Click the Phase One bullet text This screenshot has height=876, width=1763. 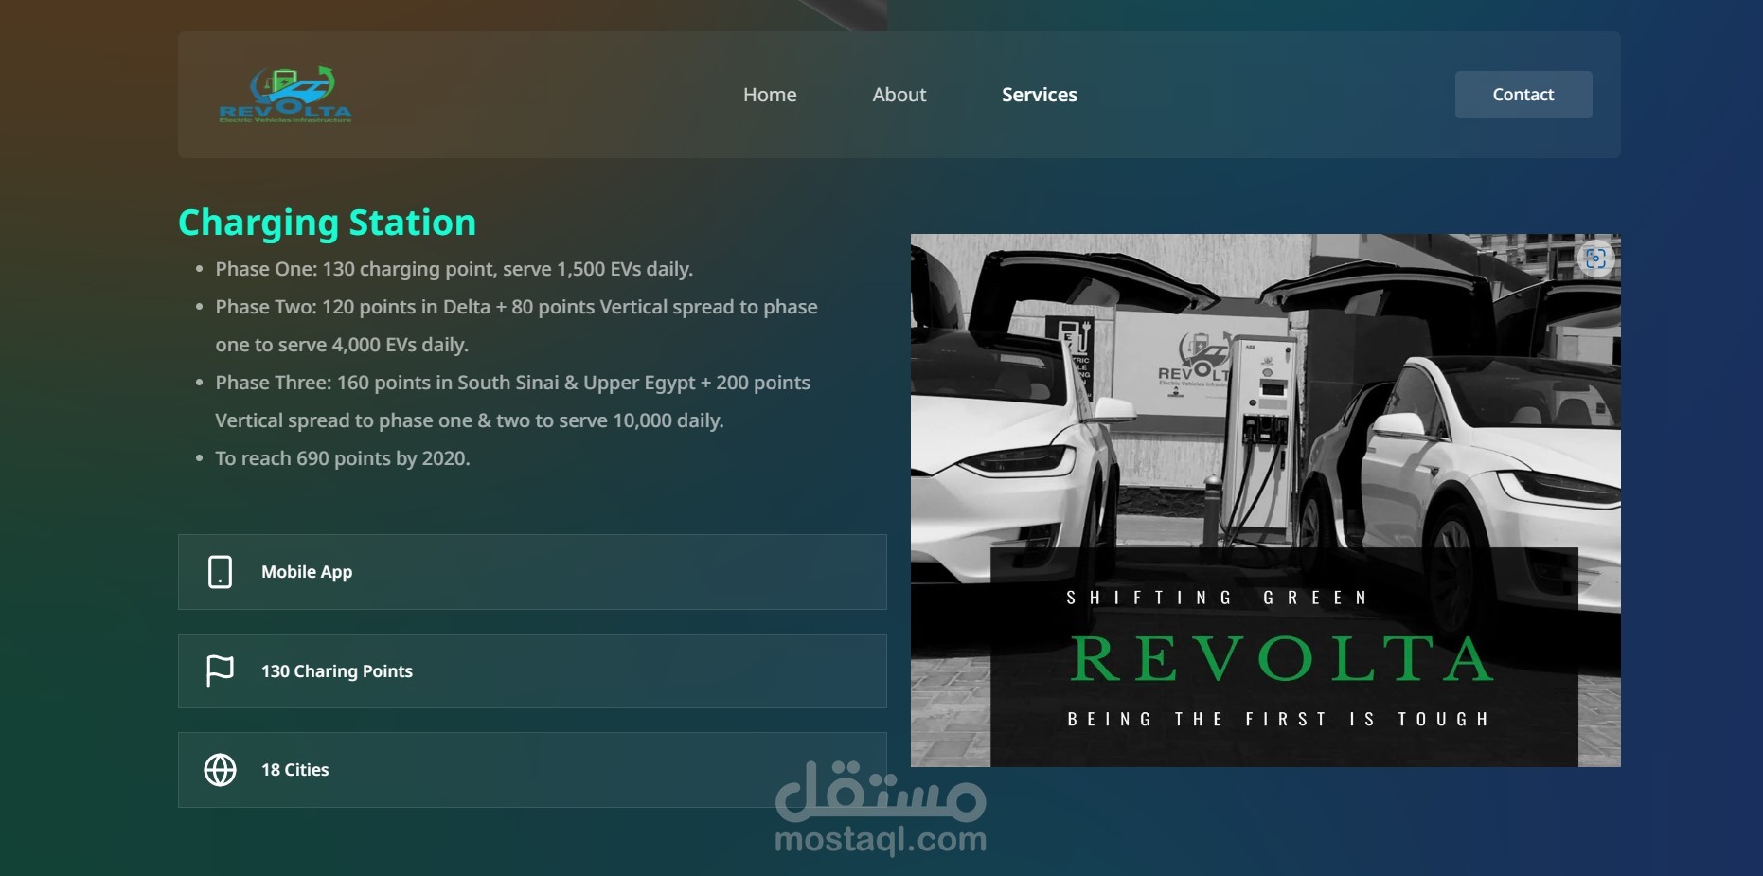[454, 269]
